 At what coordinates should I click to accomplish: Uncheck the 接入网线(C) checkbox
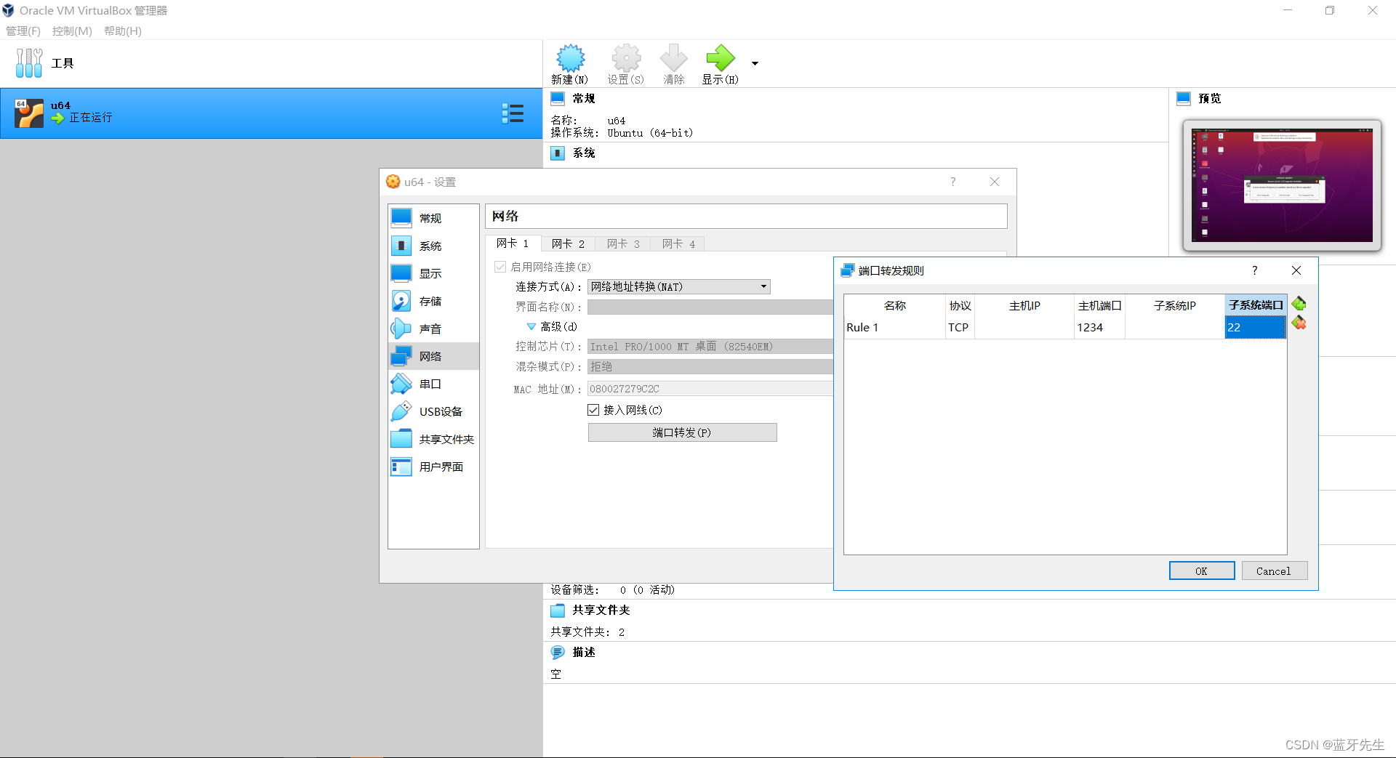click(x=593, y=409)
